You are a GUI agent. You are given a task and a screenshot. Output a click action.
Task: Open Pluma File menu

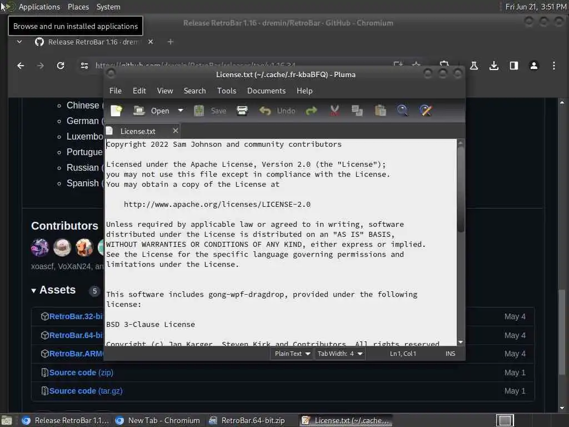[116, 91]
